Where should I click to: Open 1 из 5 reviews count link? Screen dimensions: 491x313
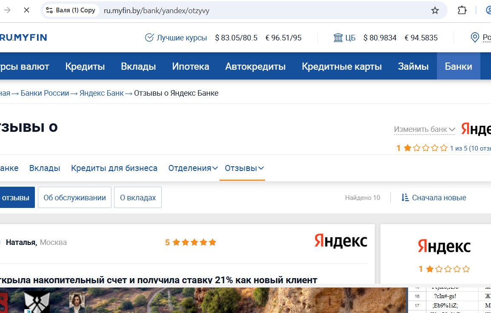click(x=470, y=148)
